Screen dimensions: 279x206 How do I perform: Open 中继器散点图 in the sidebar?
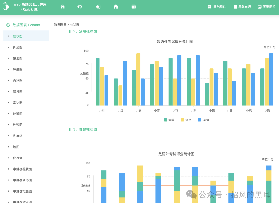click(x=22, y=202)
